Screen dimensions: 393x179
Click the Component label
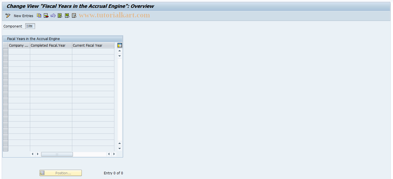13,26
